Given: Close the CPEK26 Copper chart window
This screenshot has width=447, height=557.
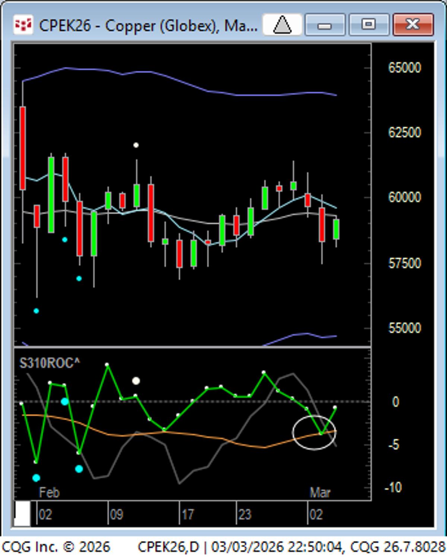Looking at the screenshot, I should (x=413, y=25).
